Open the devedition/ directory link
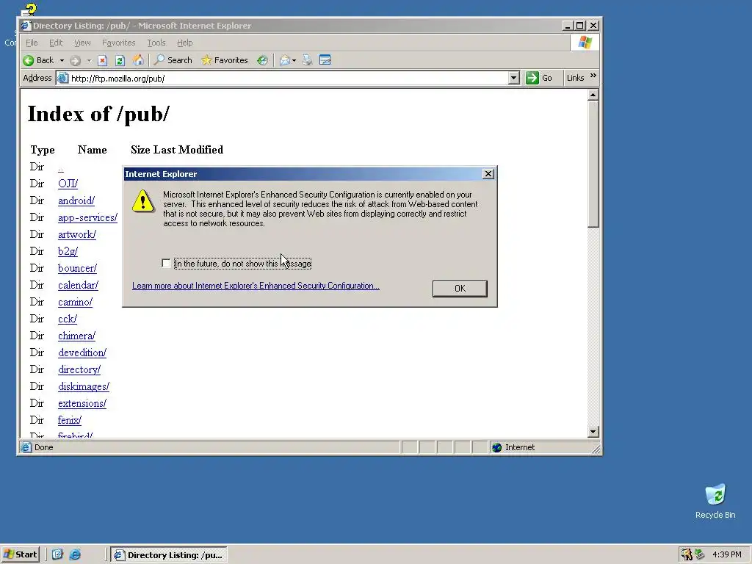This screenshot has height=564, width=752. coord(82,352)
